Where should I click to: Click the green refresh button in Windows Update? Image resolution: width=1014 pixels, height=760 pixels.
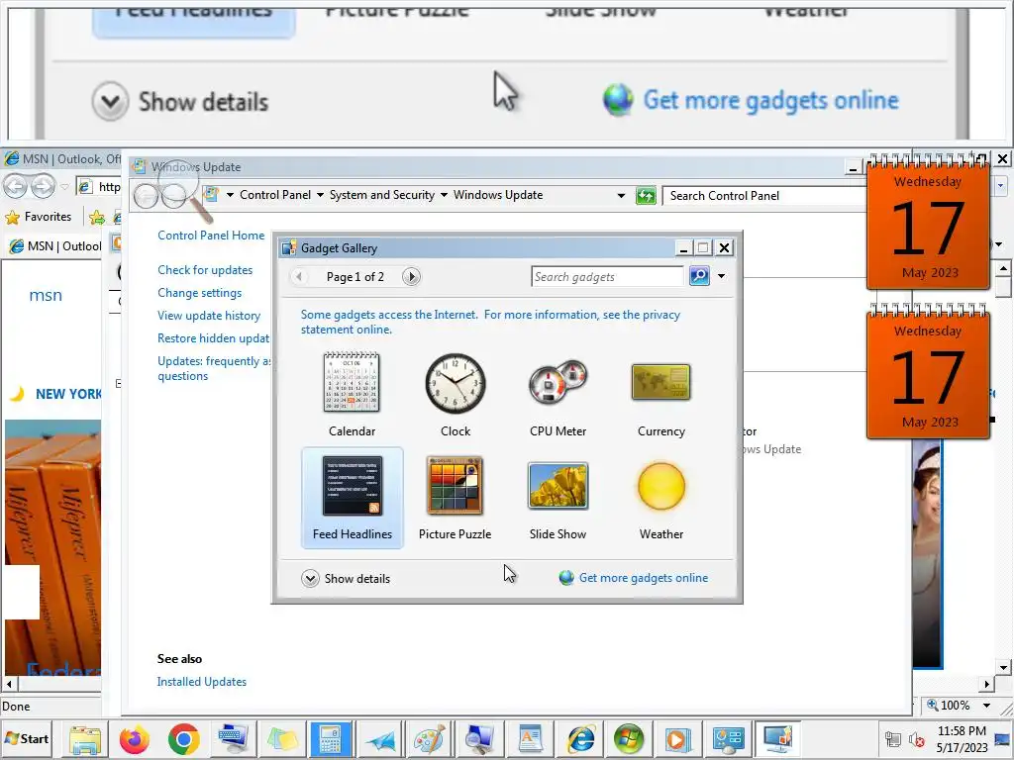point(646,195)
